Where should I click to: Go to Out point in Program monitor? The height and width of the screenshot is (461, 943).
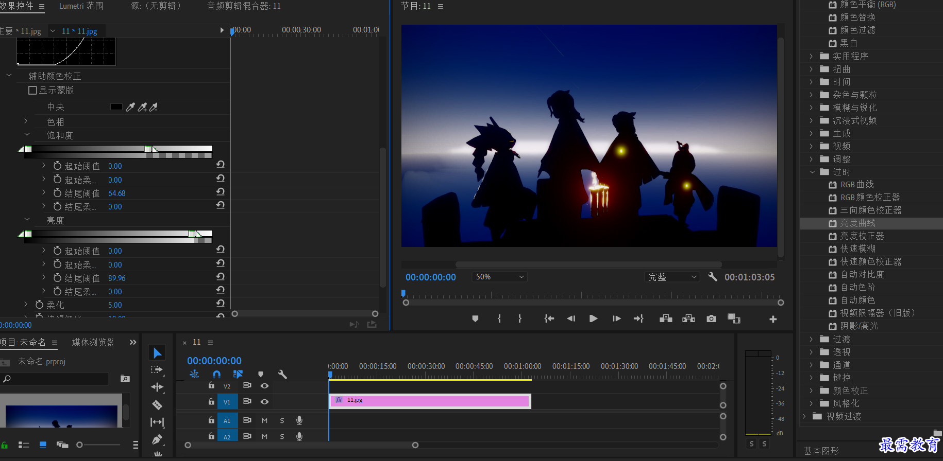(x=638, y=318)
